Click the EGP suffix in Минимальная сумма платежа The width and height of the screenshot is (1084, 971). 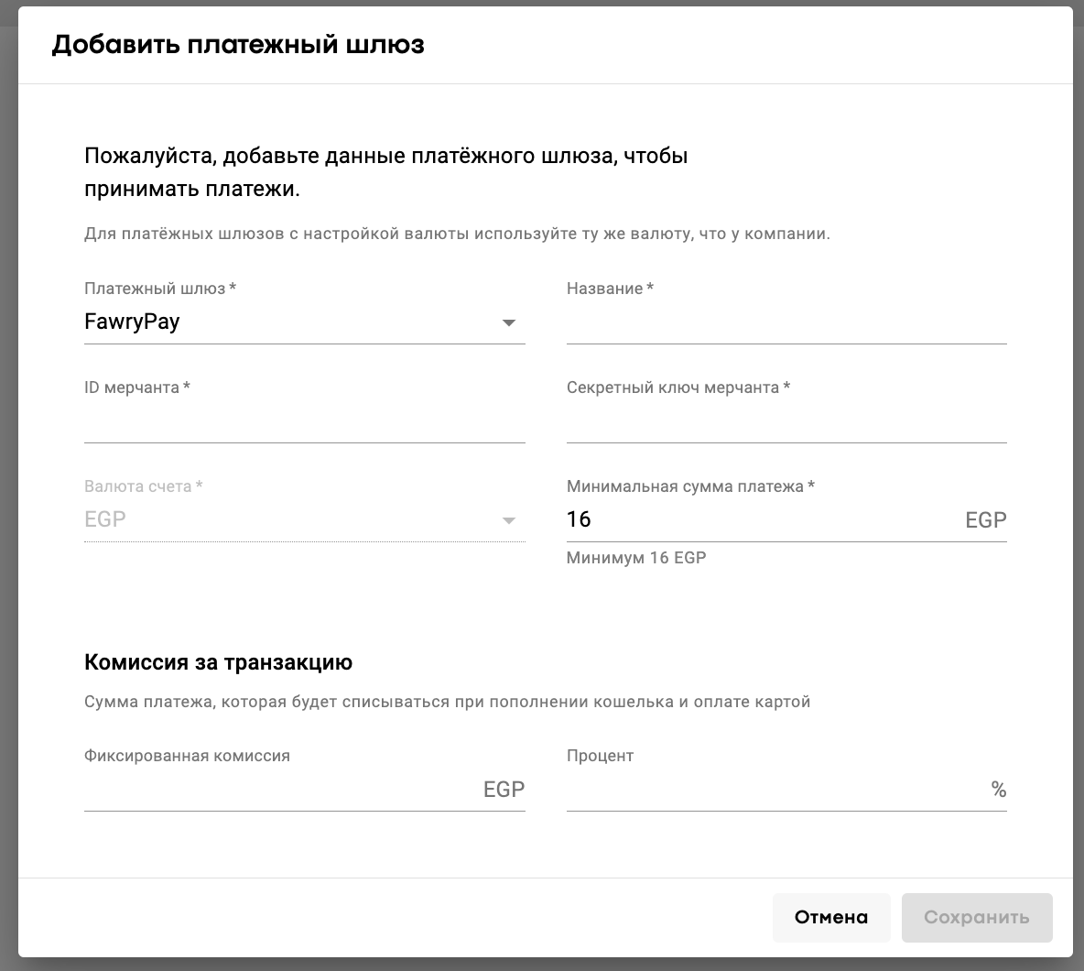click(985, 520)
